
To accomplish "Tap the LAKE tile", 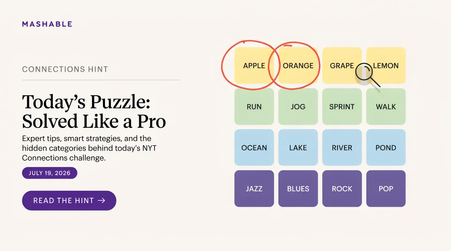I will coord(298,148).
